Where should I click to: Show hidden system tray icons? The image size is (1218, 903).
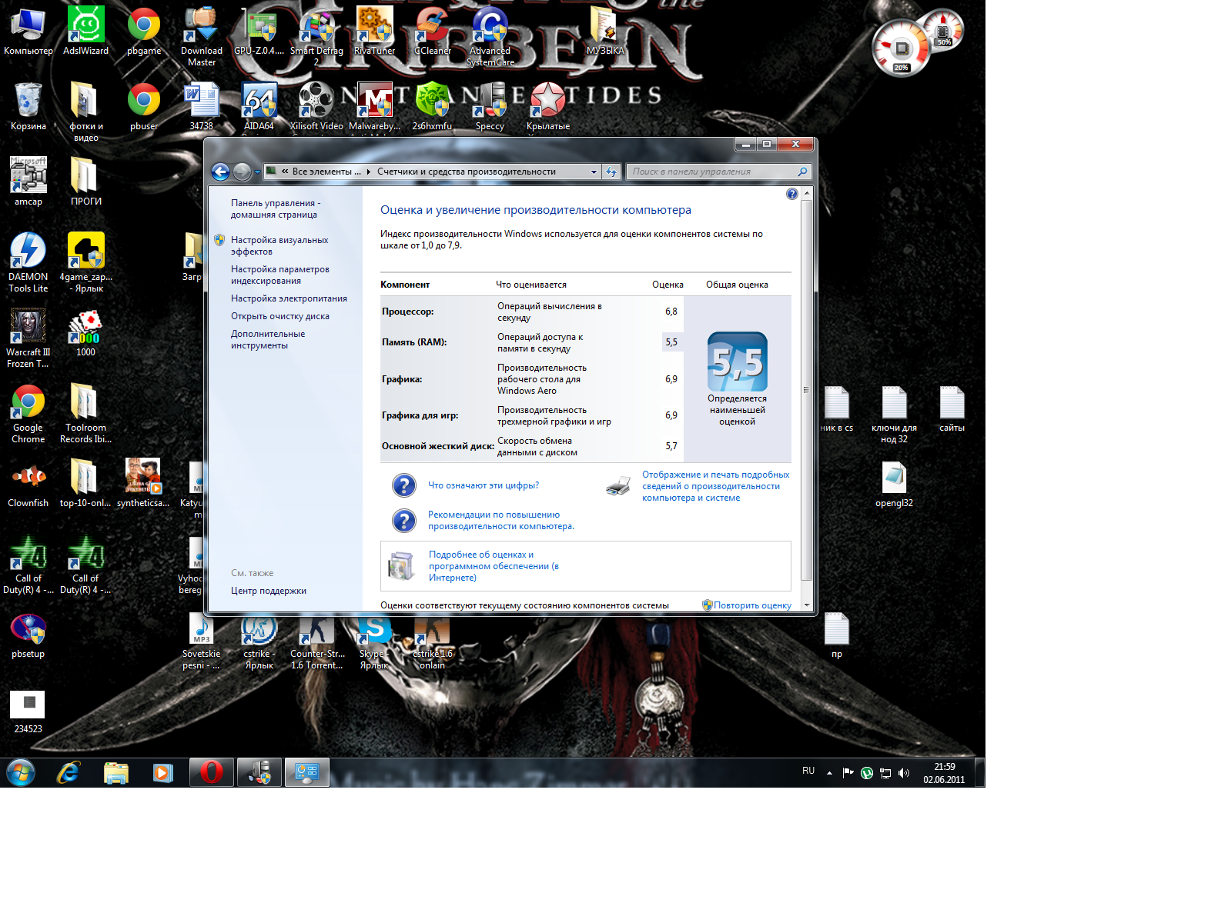(829, 773)
